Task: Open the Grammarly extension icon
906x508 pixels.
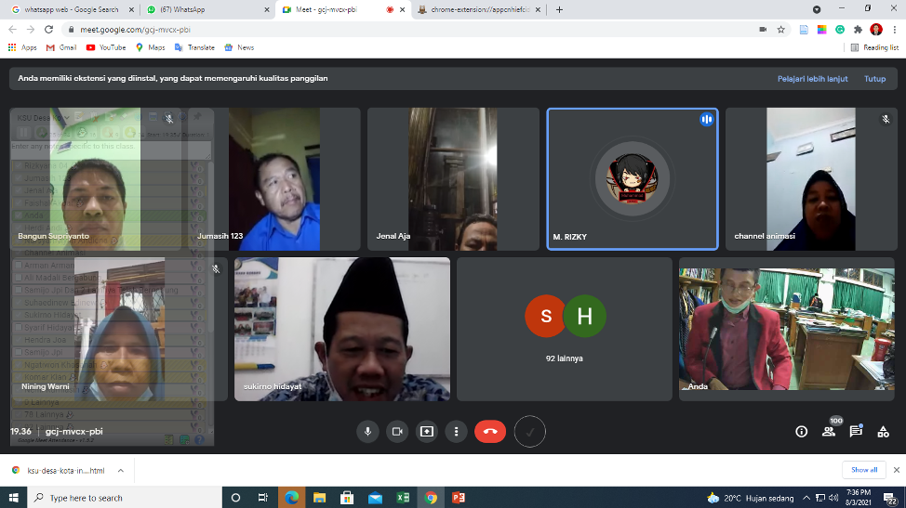Action: coord(840,30)
